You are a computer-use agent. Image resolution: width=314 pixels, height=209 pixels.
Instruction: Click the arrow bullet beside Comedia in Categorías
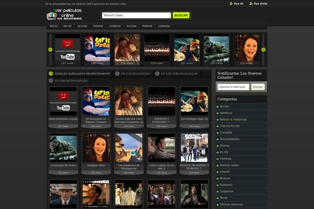click(218, 133)
